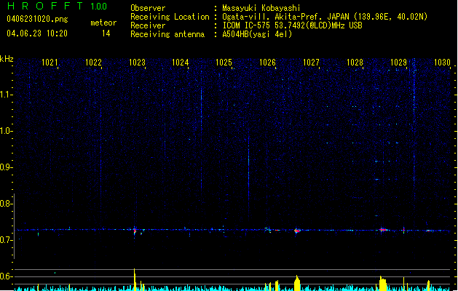
Task: Click the 1.1 kHz frequency tick label
Action: [x=6, y=95]
